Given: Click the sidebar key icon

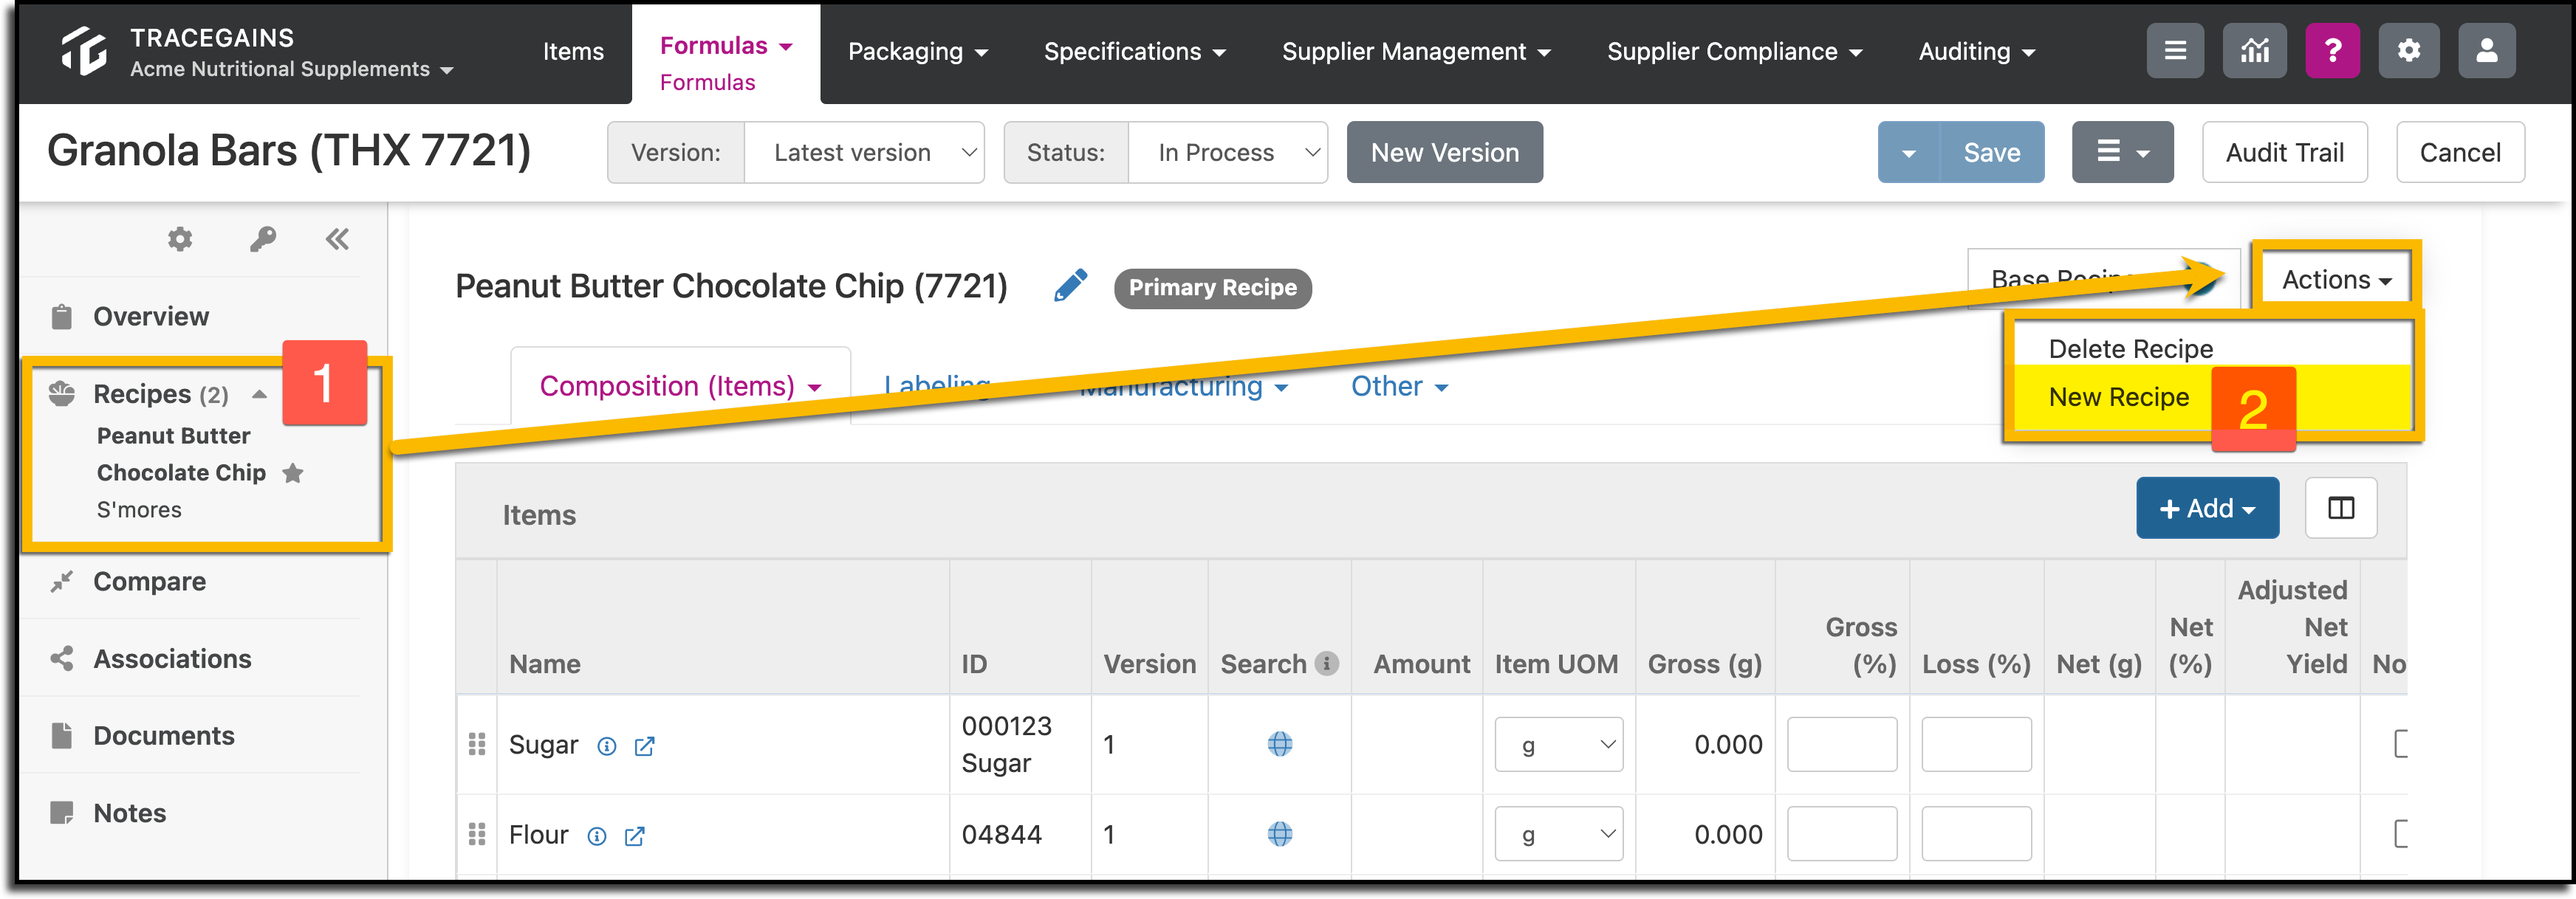Looking at the screenshot, I should pyautogui.click(x=263, y=238).
